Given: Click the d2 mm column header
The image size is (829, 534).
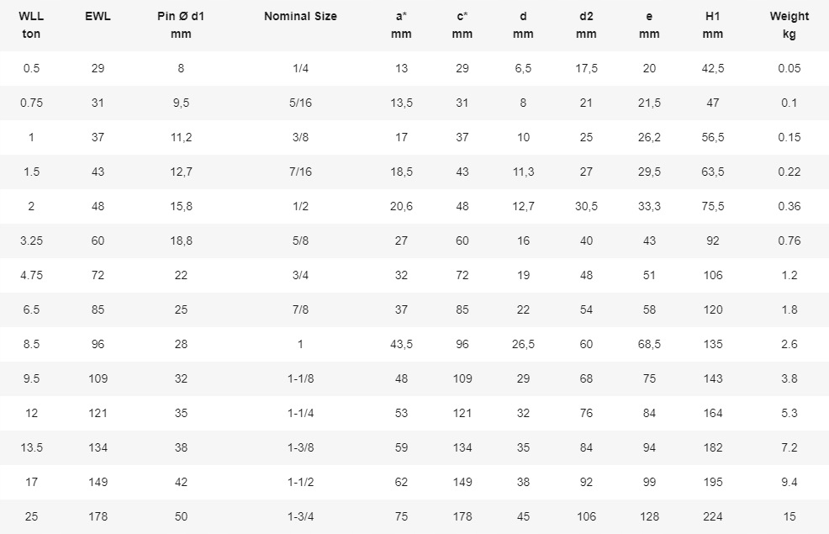Looking at the screenshot, I should tap(586, 25).
